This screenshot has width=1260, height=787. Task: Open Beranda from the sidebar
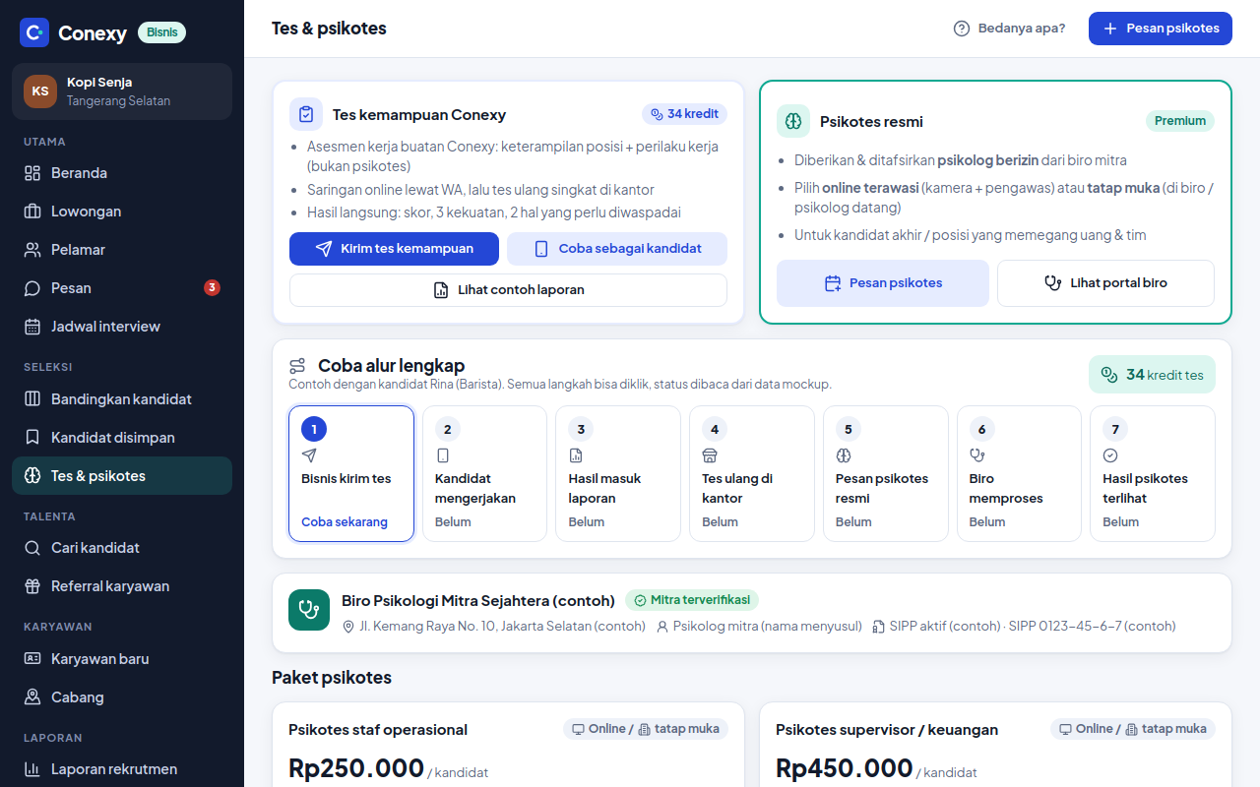[x=122, y=173]
